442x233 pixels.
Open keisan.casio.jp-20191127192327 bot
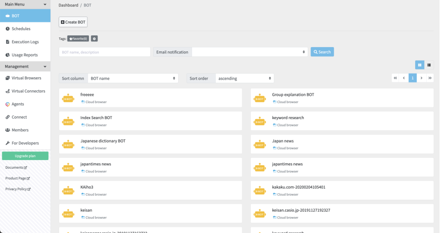tap(342, 213)
